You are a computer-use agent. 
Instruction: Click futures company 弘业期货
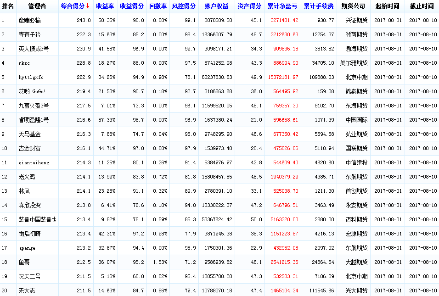click(356, 134)
